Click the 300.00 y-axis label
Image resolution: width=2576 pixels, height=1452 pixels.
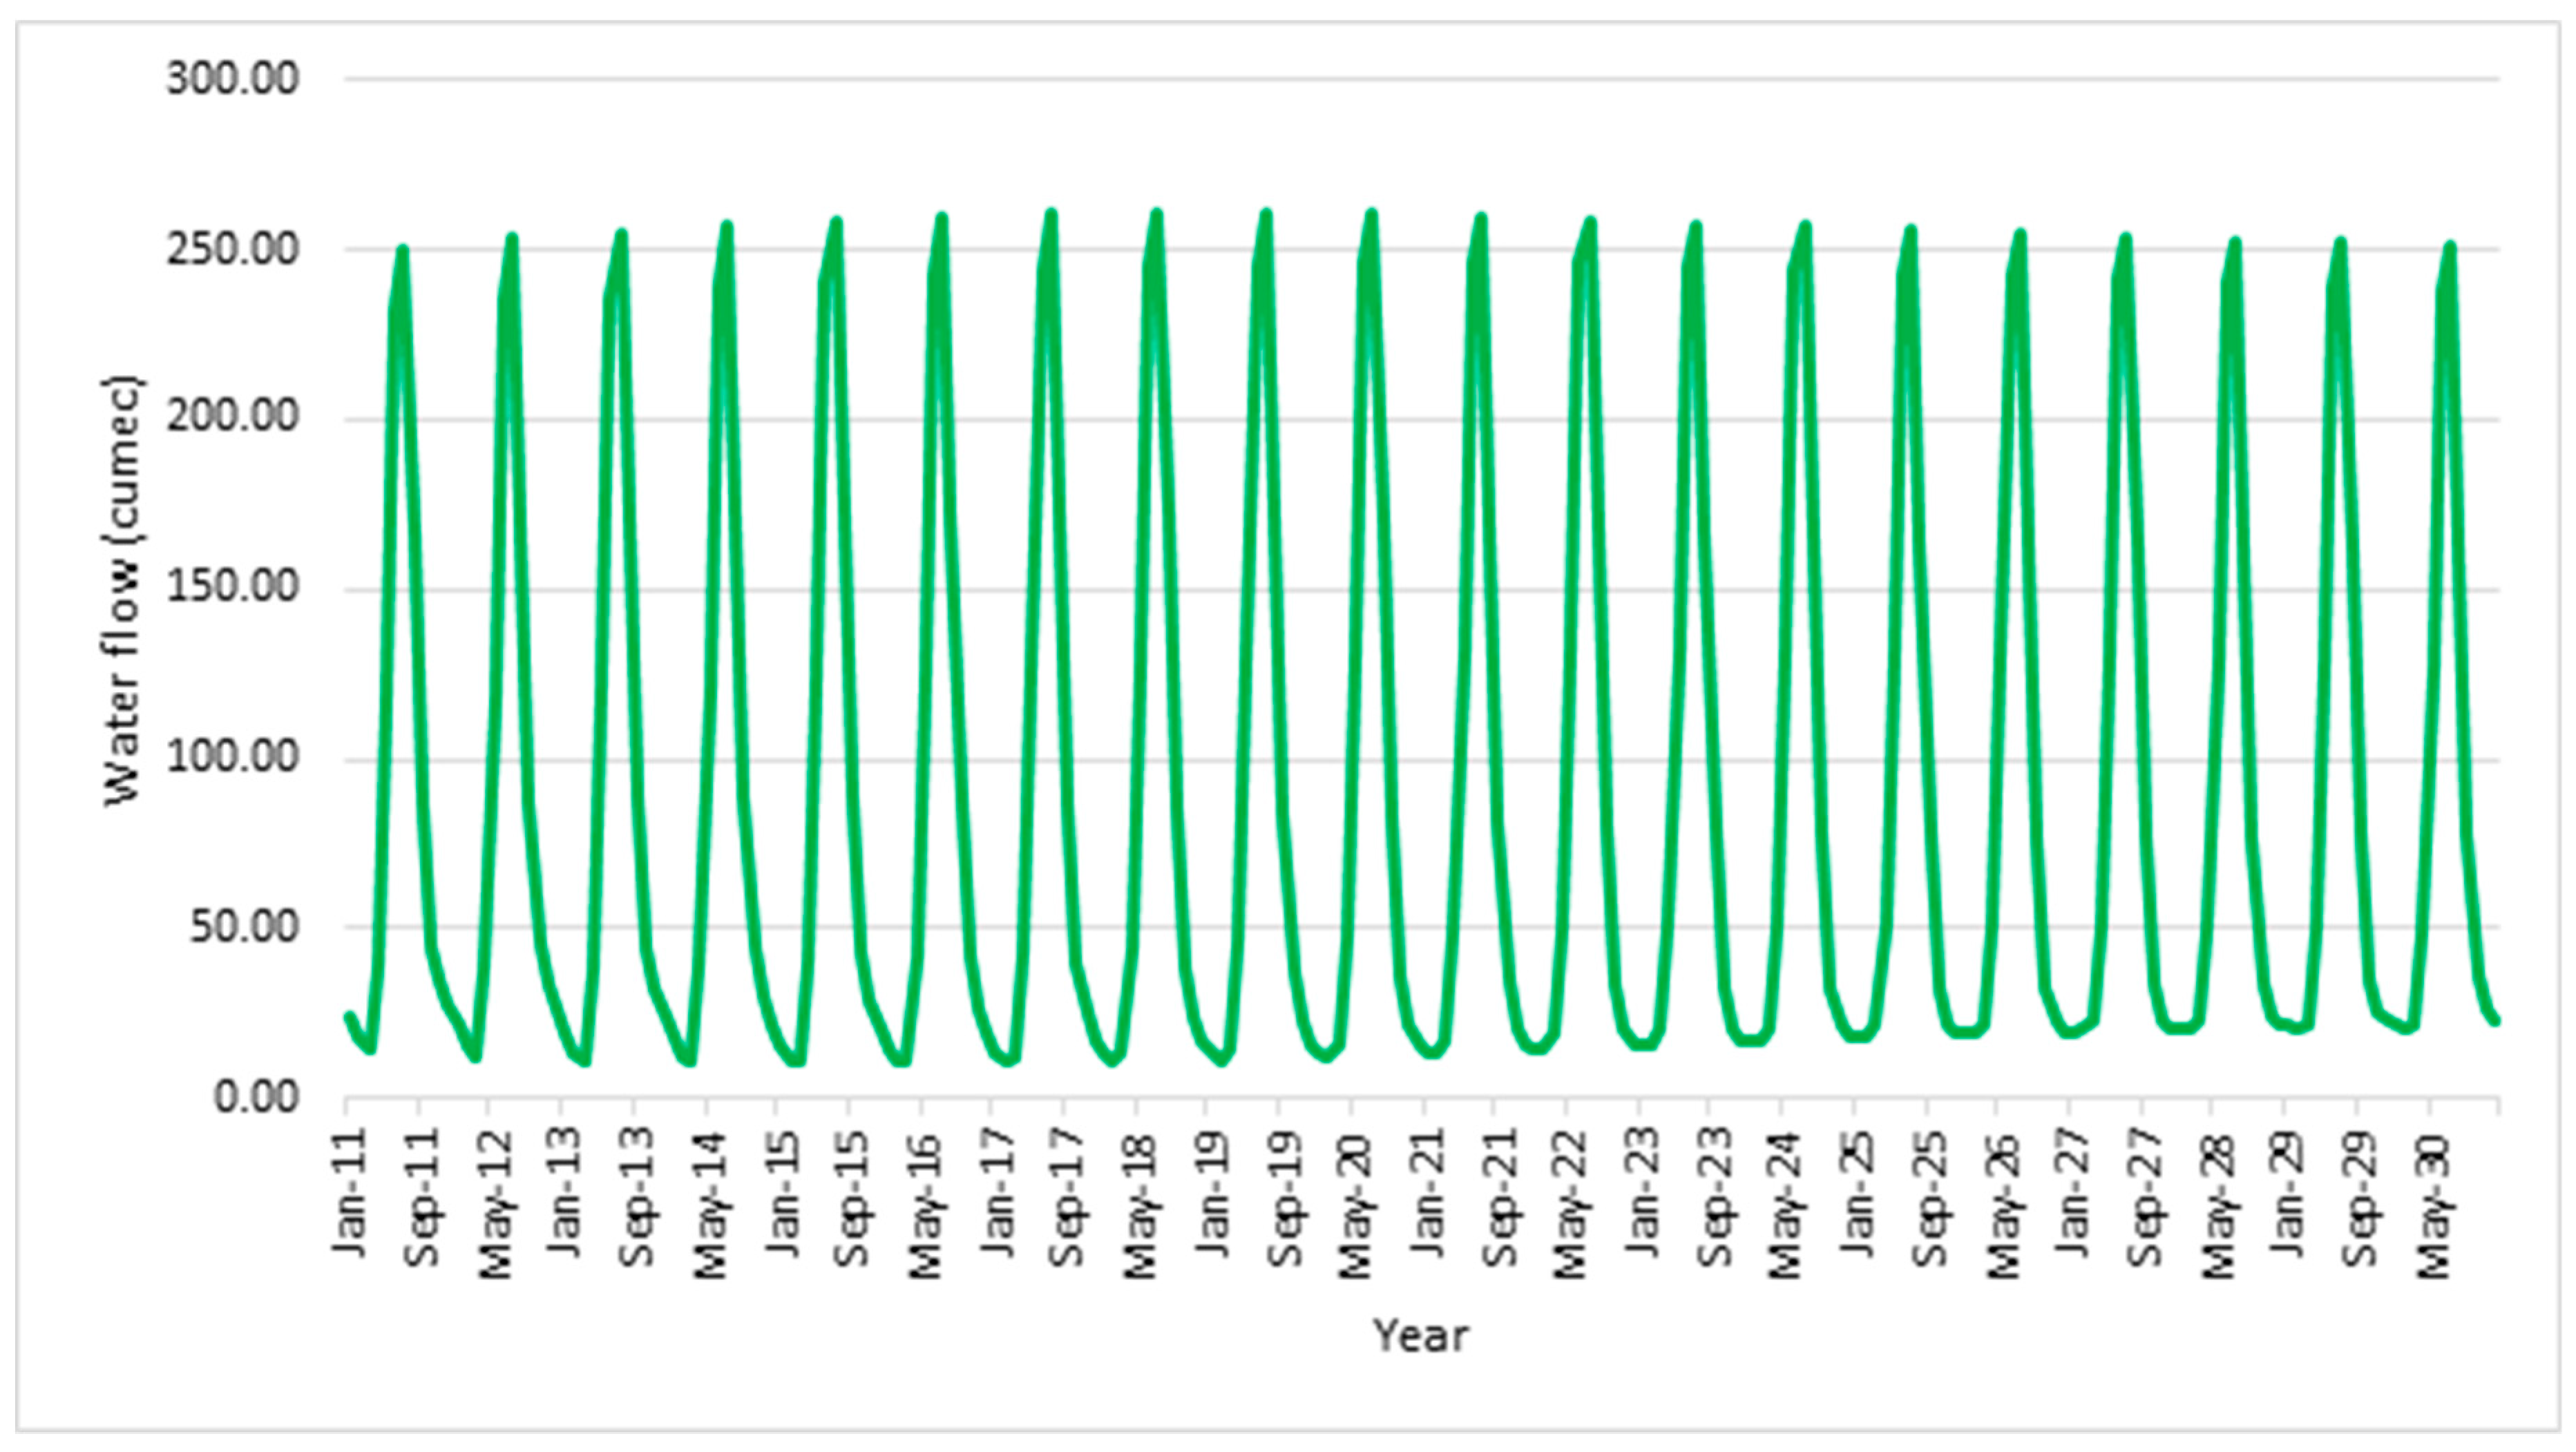(x=233, y=79)
